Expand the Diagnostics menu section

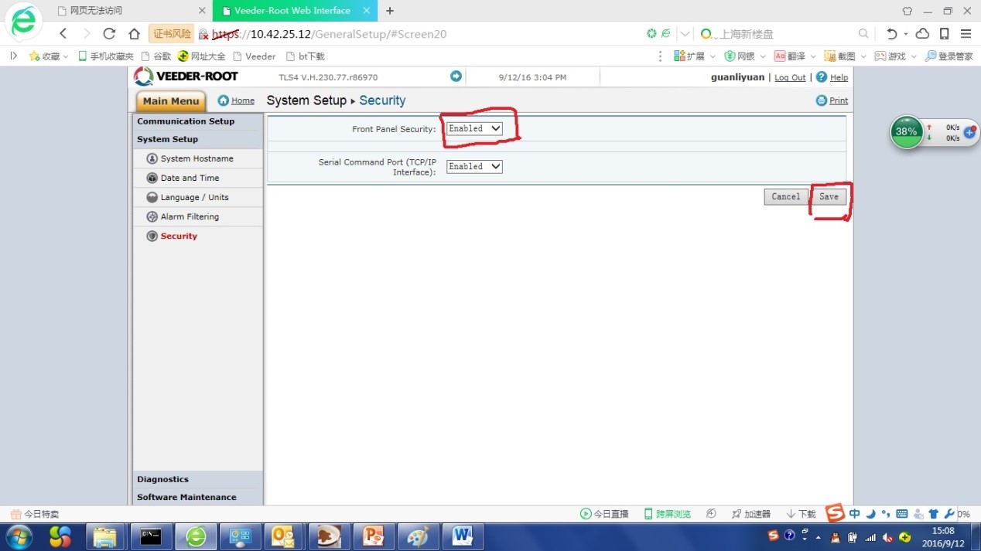(x=163, y=479)
